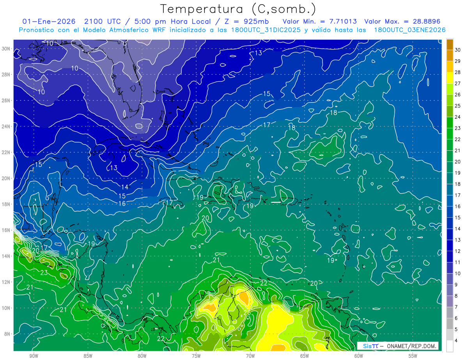Click the legend value '4'
Viewport: 468px width, 361px height.
point(457,341)
